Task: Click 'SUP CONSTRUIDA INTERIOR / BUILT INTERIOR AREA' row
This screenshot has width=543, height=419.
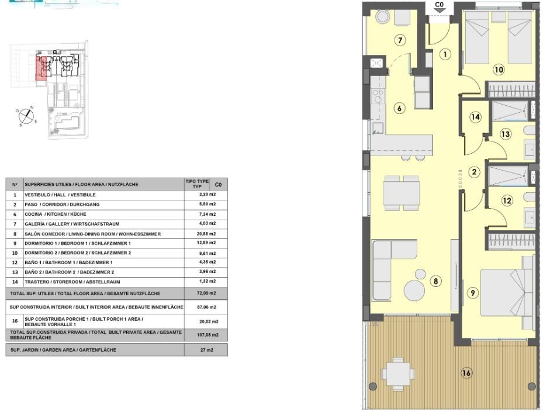Action: tap(116, 307)
